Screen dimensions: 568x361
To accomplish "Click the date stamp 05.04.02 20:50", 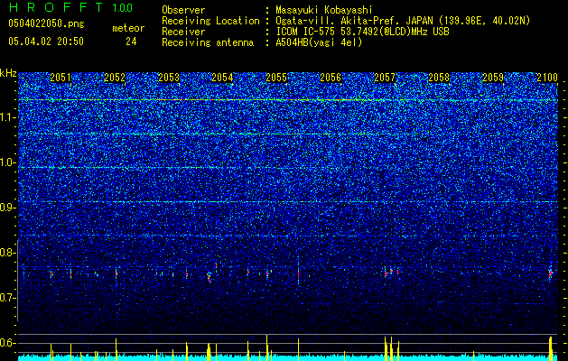I will pos(46,42).
